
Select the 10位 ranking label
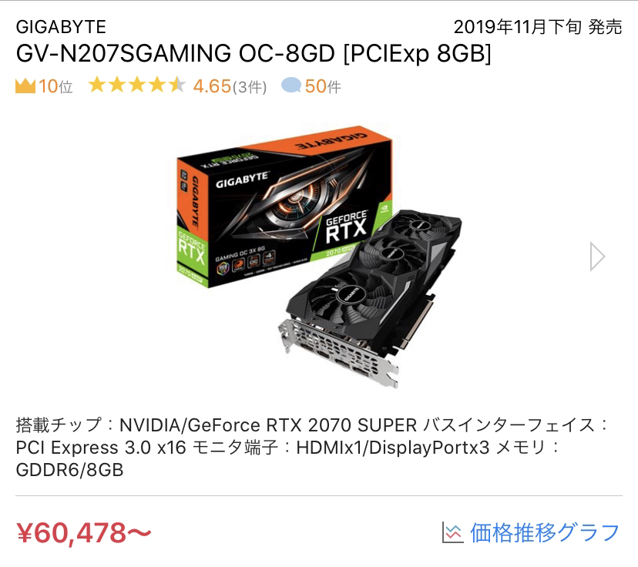click(55, 86)
